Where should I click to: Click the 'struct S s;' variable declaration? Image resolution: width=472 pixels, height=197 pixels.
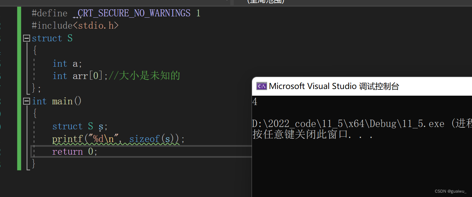(80, 126)
